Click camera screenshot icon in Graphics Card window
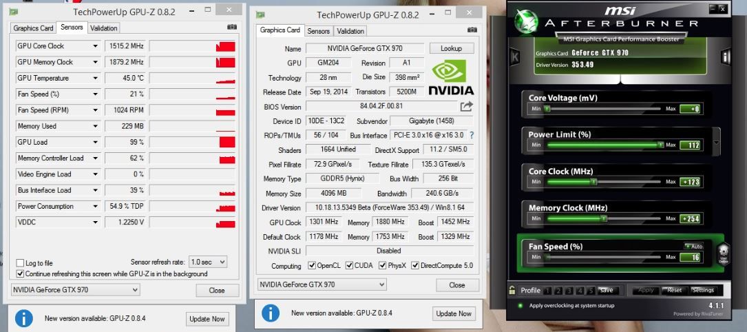The width and height of the screenshot is (747, 332). 472,30
